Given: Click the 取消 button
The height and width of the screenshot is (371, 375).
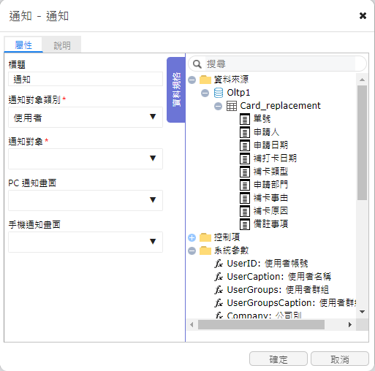Looking at the screenshot, I should click(x=340, y=359).
